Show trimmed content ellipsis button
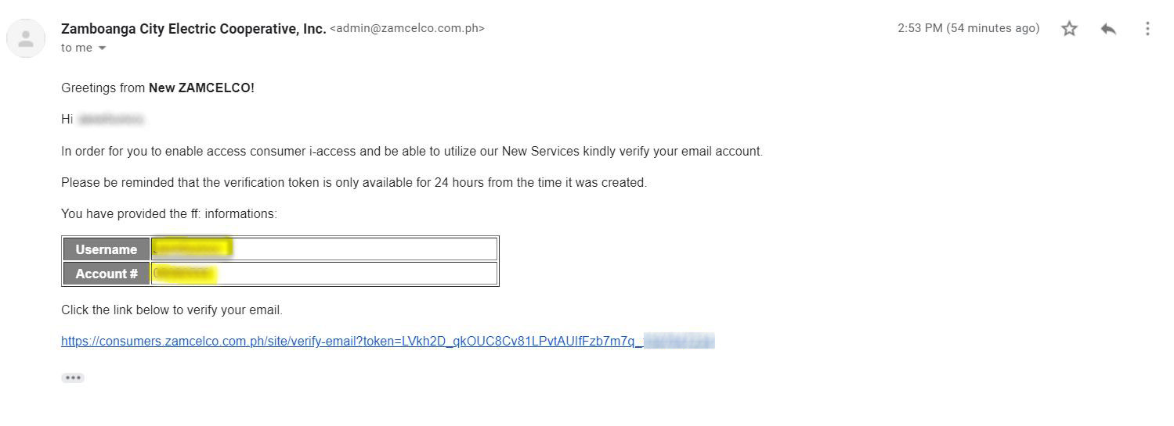Screen dimensions: 1174x426 (x=73, y=378)
